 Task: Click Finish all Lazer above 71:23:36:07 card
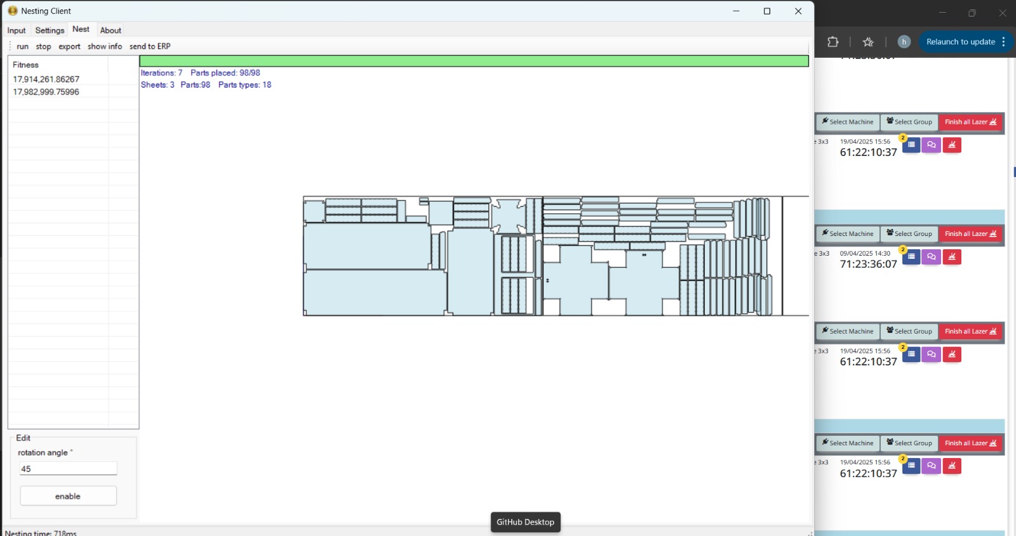pos(971,233)
